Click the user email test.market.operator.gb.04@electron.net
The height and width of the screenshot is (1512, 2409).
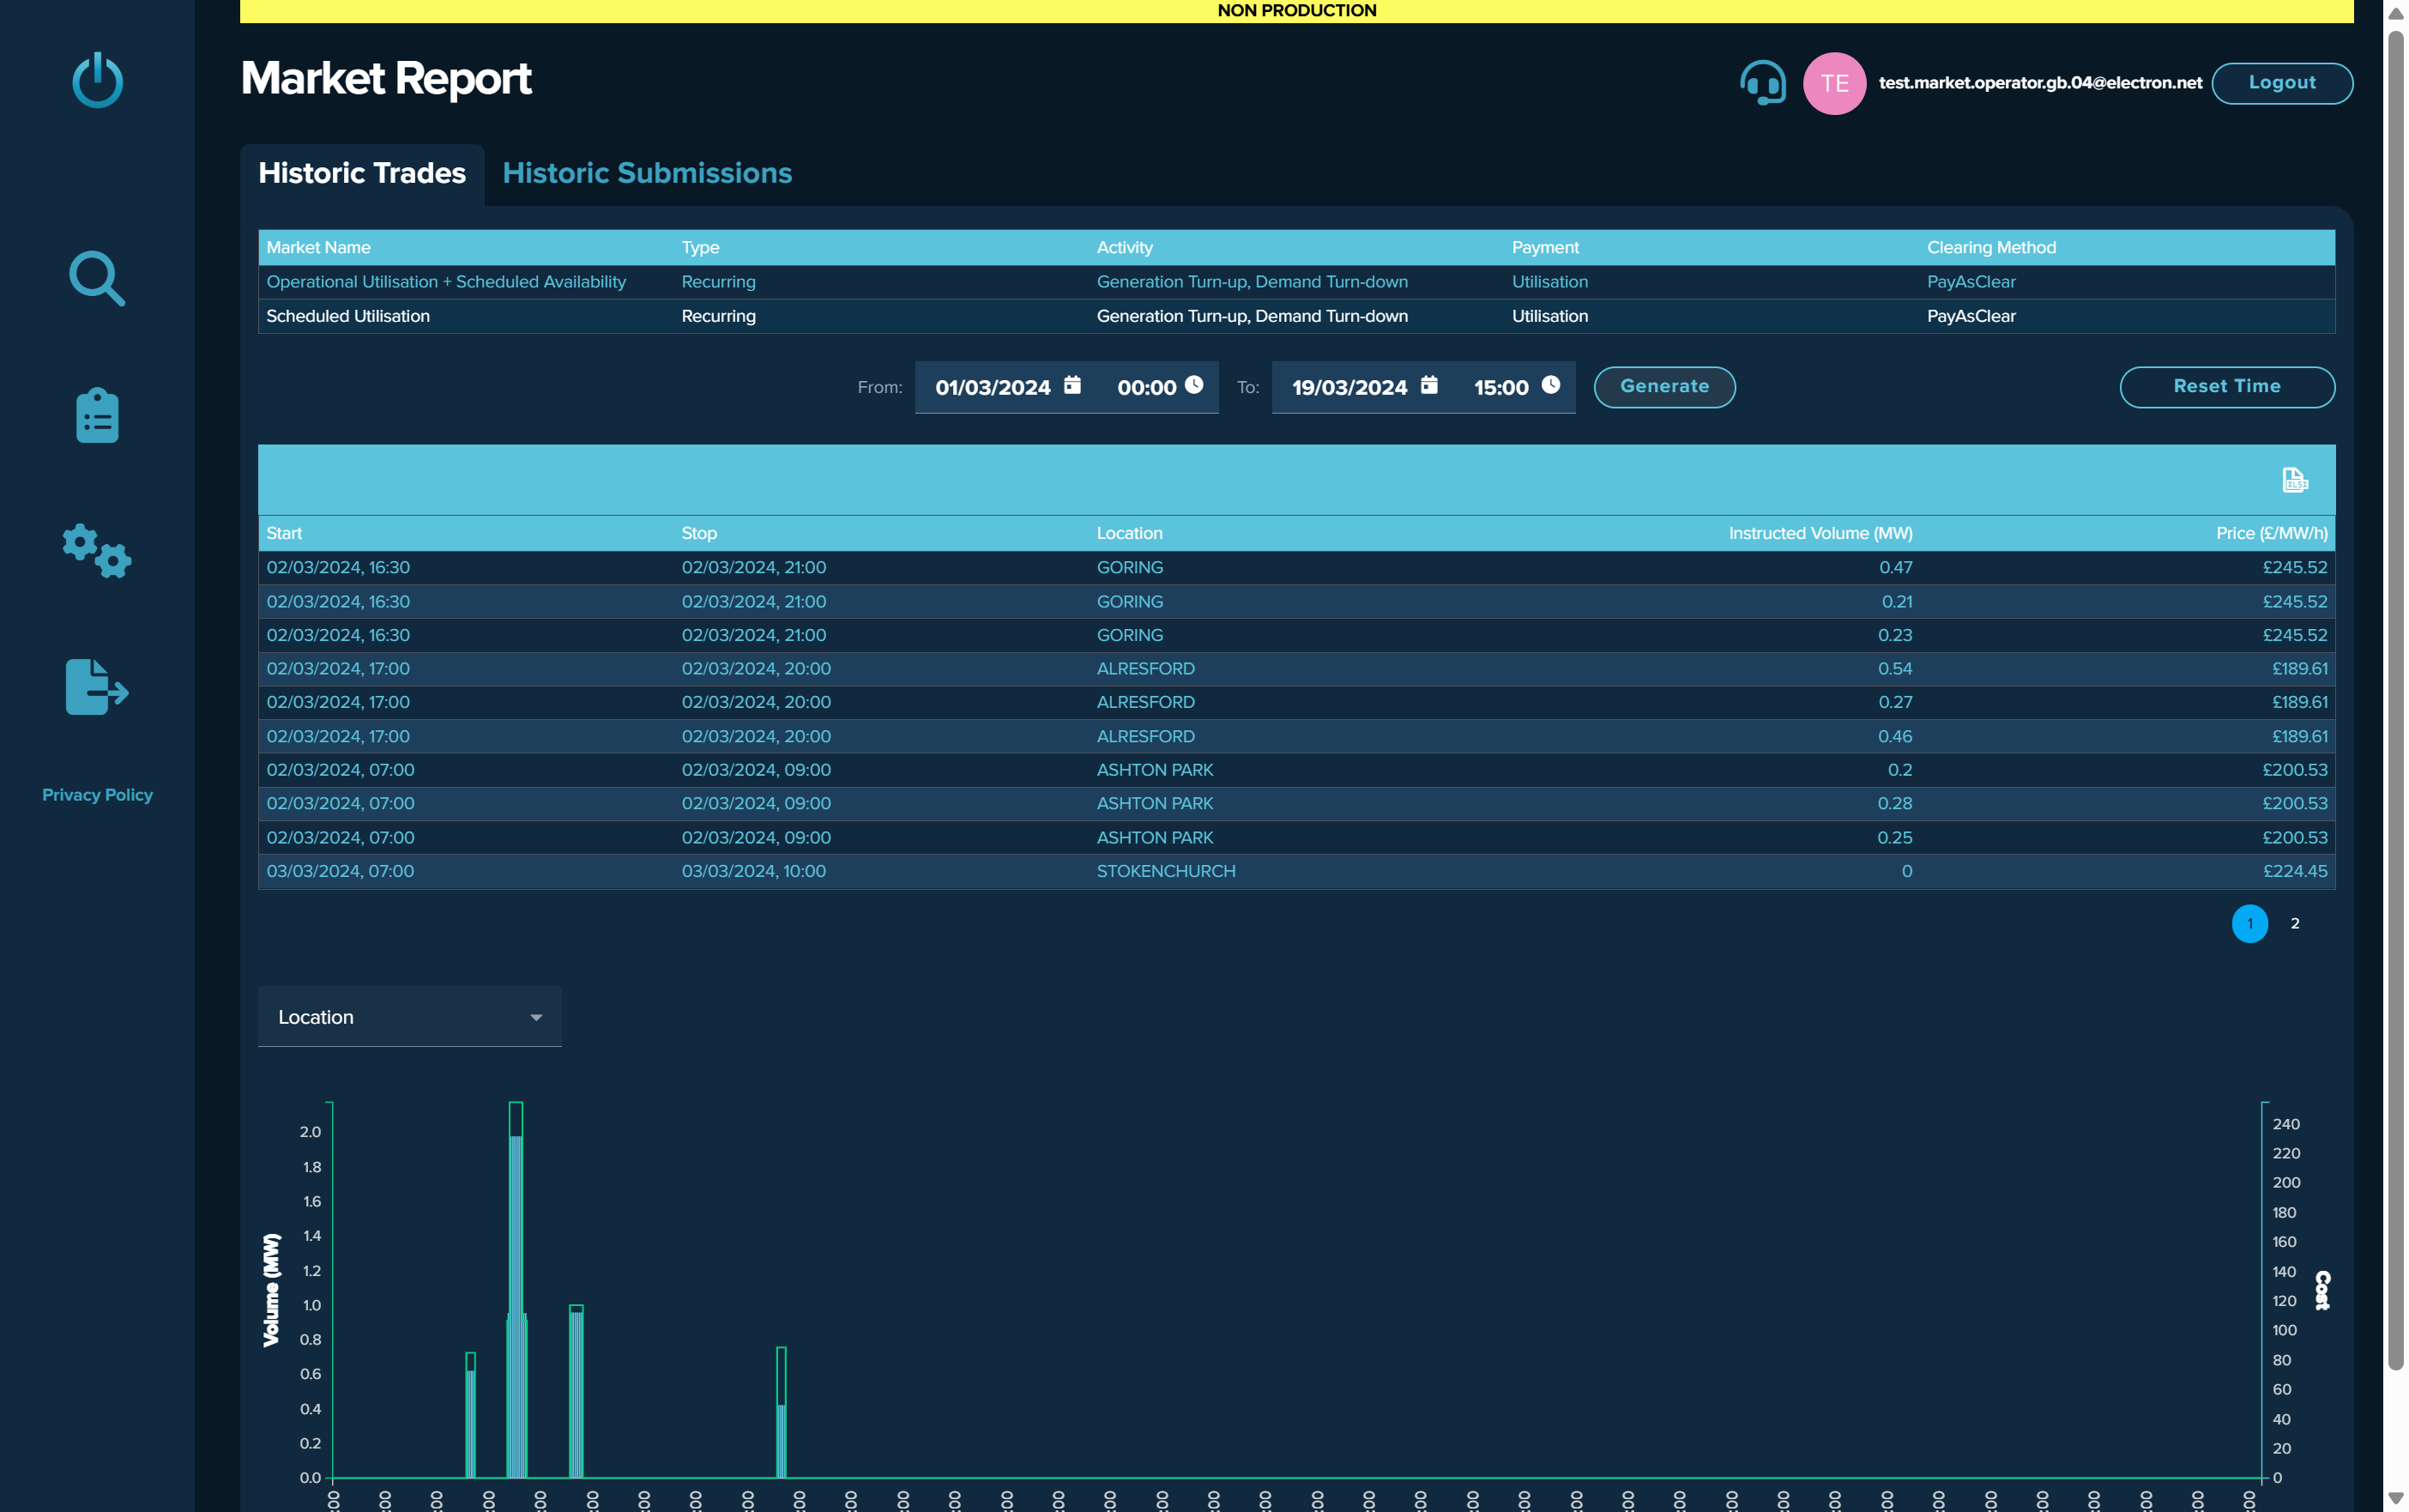tap(2039, 83)
